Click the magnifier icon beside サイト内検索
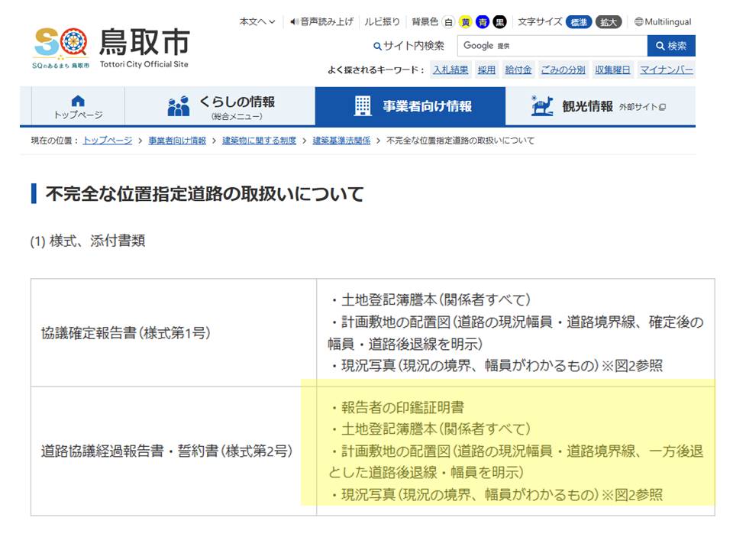The width and height of the screenshot is (733, 550). pos(376,47)
